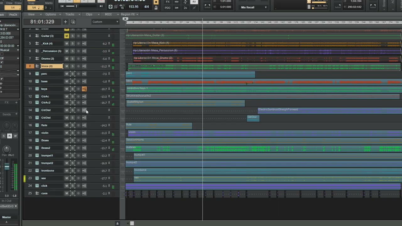
Task: Expand the Sends section plus button
Action: pyautogui.click(x=16, y=114)
